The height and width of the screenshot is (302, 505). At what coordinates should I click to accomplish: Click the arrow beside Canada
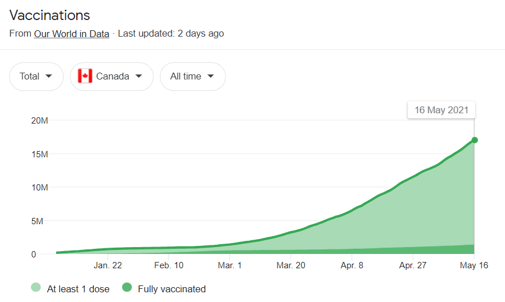(x=139, y=76)
